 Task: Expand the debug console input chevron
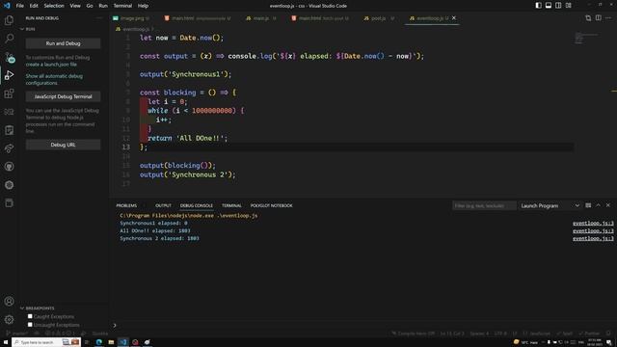click(115, 325)
